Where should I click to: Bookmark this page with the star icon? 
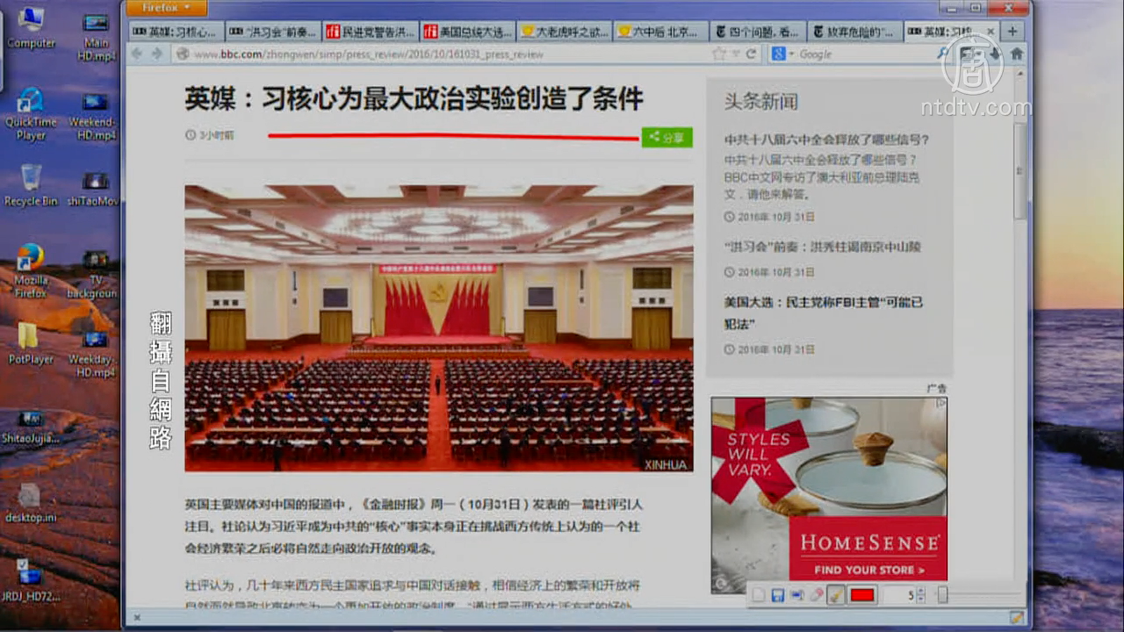(x=719, y=54)
